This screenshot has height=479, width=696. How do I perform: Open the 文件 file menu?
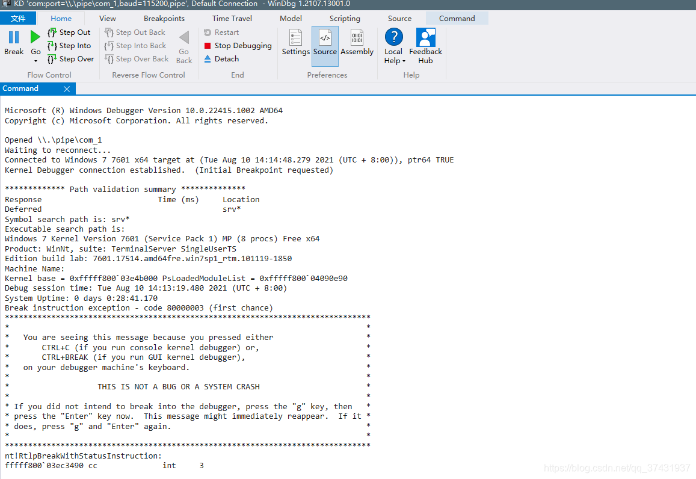[x=18, y=18]
